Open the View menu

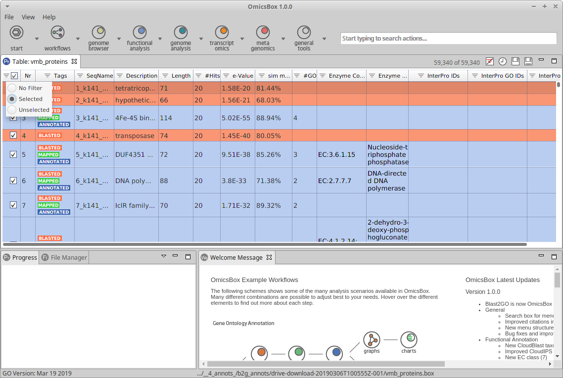coord(28,17)
